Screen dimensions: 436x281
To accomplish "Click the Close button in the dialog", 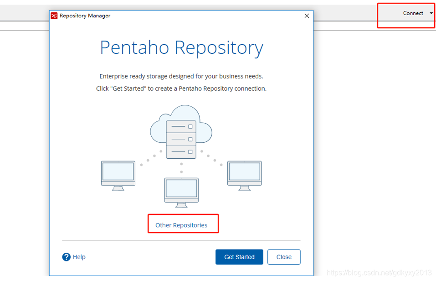I will [284, 257].
